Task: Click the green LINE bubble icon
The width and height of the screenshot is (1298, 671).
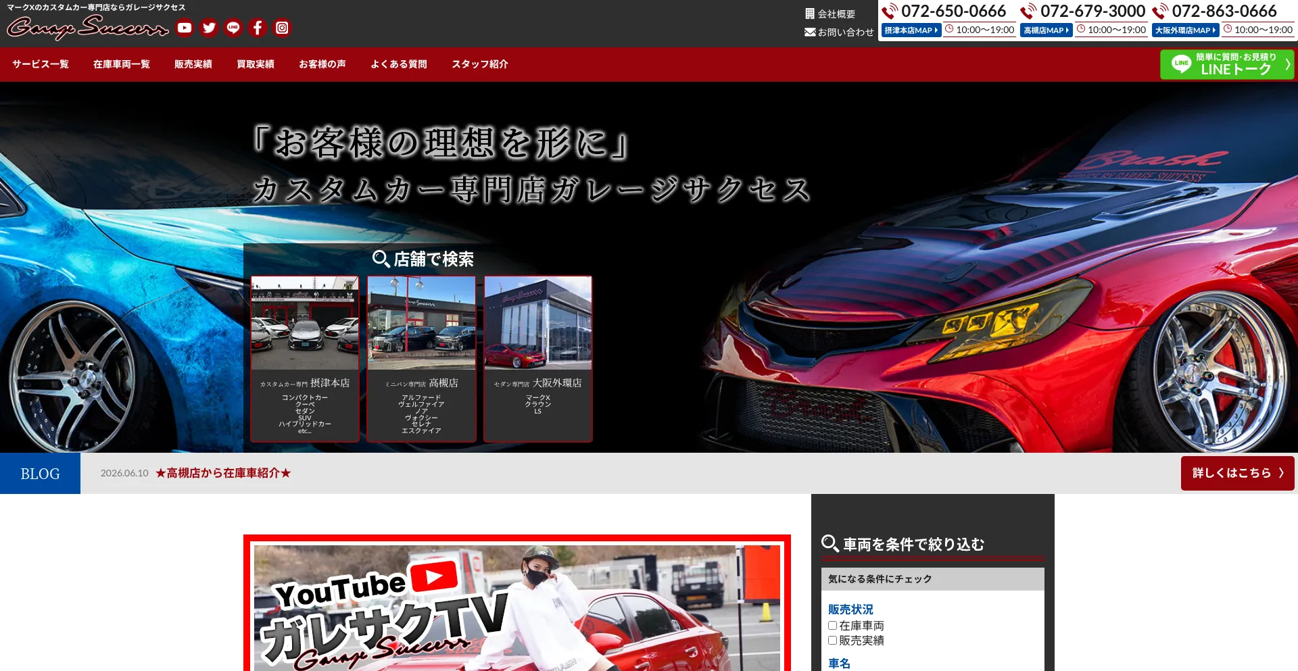Action: pos(1181,64)
